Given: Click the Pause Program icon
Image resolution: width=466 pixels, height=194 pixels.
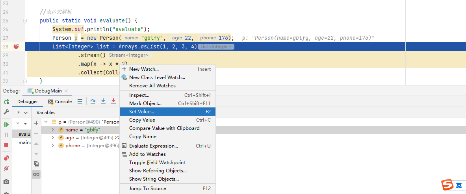Looking at the screenshot, I should pos(6,135).
